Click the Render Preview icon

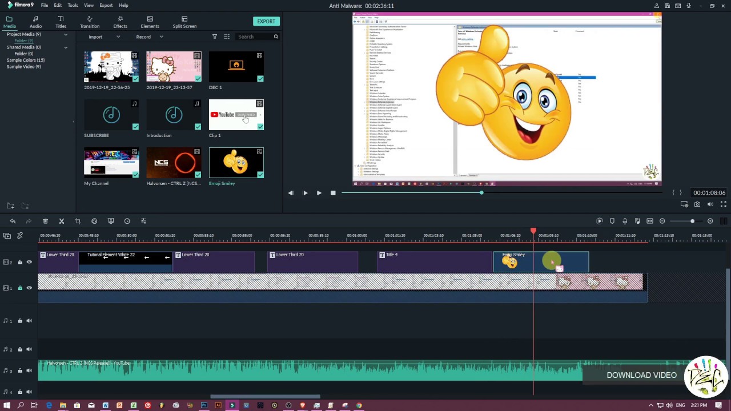pyautogui.click(x=600, y=221)
